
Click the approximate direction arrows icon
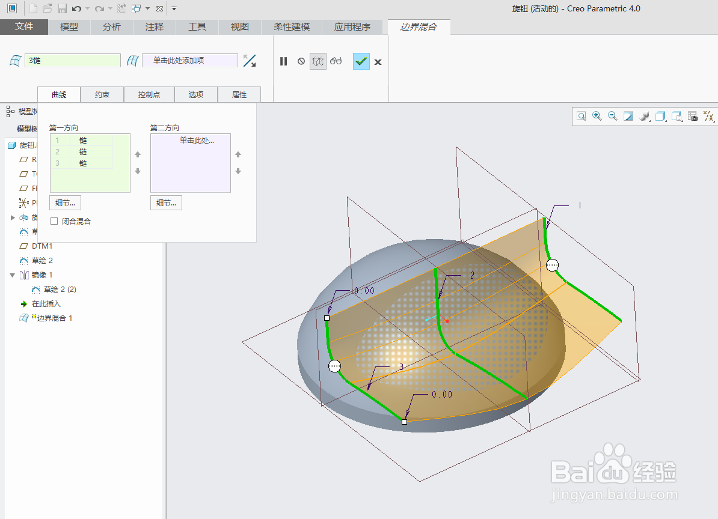coord(250,60)
